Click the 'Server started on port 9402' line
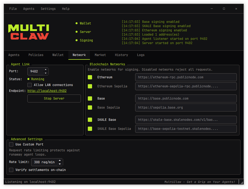 157,43
